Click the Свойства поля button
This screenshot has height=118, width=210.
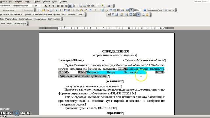(x=54, y=19)
